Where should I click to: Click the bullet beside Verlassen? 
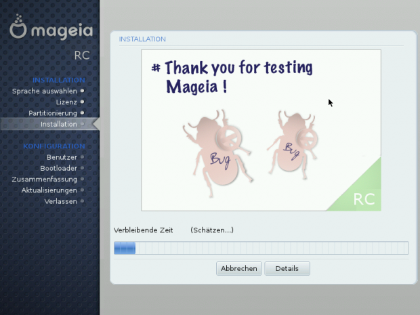coord(83,201)
